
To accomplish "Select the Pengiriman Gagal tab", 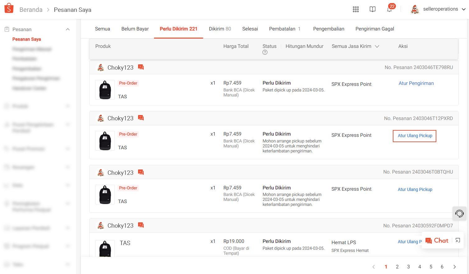I will pyautogui.click(x=374, y=29).
